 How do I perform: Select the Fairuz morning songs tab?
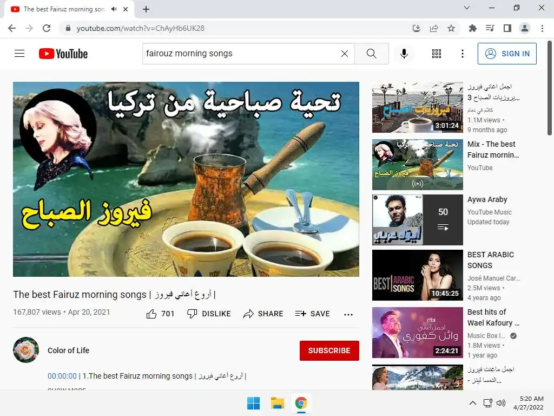pyautogui.click(x=69, y=9)
